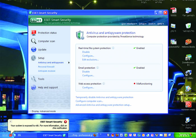196x138 pixels.
Task: Click the red ESET tray icon
Action: point(11,135)
